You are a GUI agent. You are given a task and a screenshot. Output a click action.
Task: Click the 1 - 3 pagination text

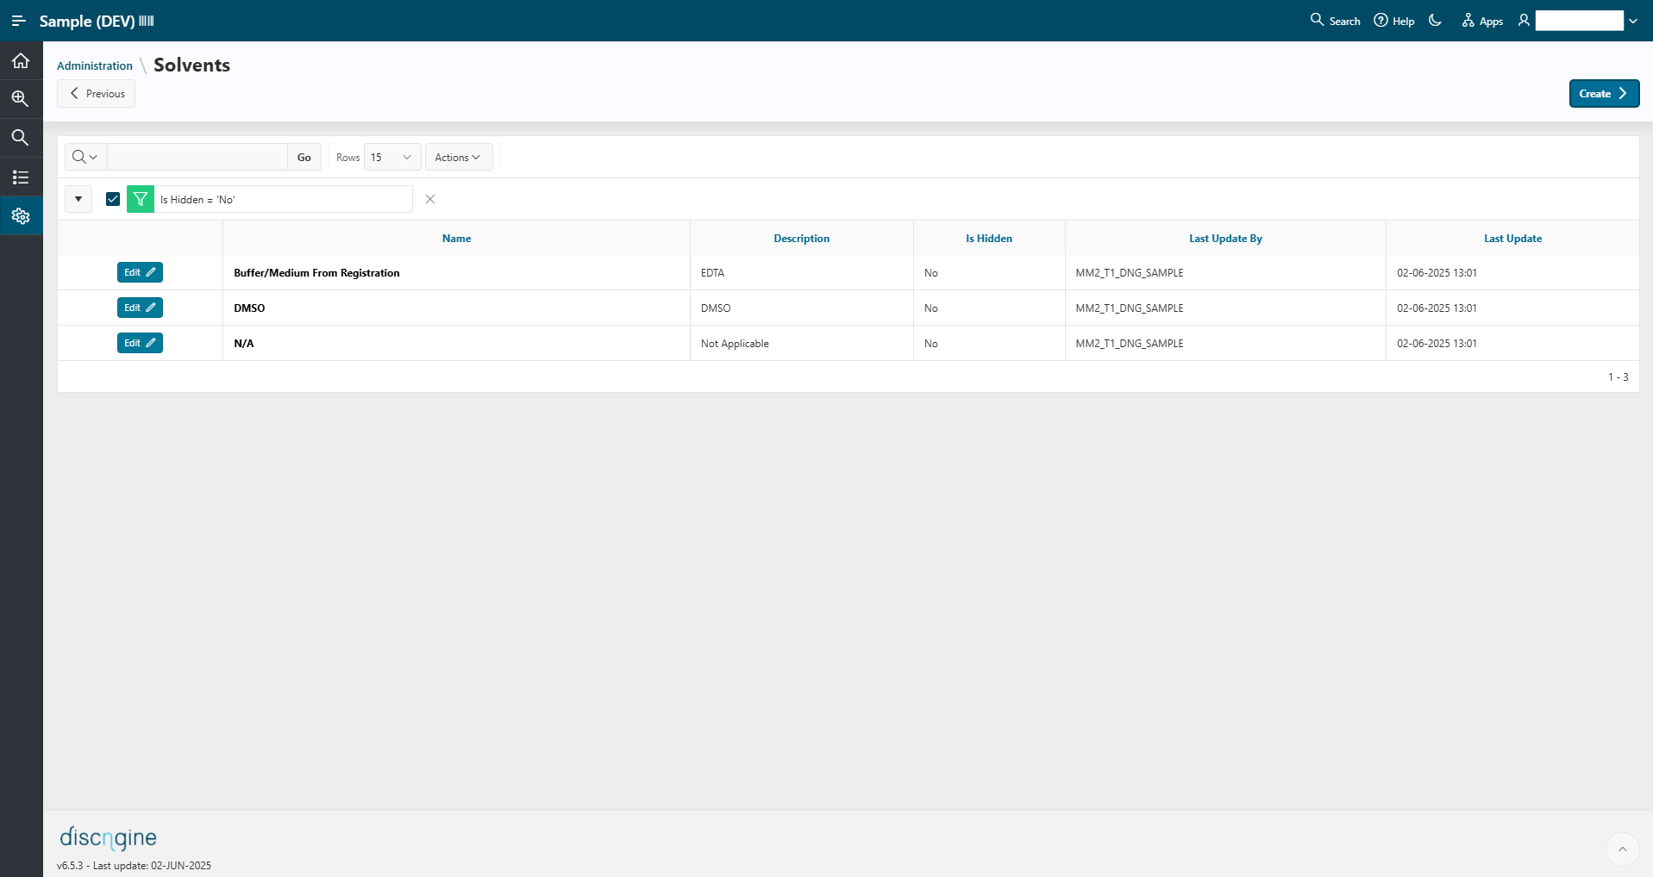point(1618,377)
